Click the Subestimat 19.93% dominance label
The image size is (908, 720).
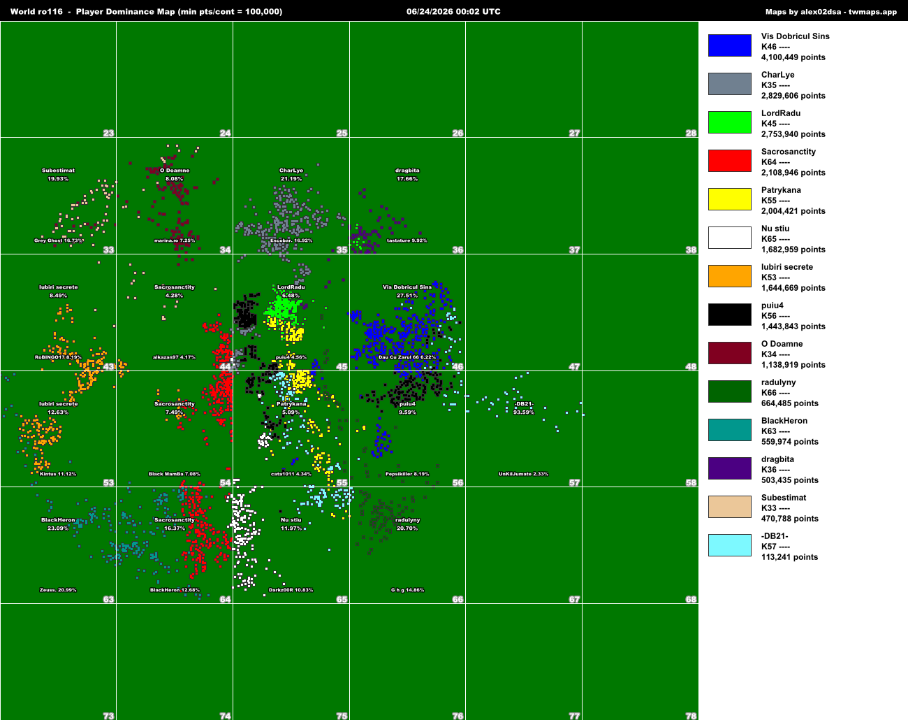coord(58,175)
